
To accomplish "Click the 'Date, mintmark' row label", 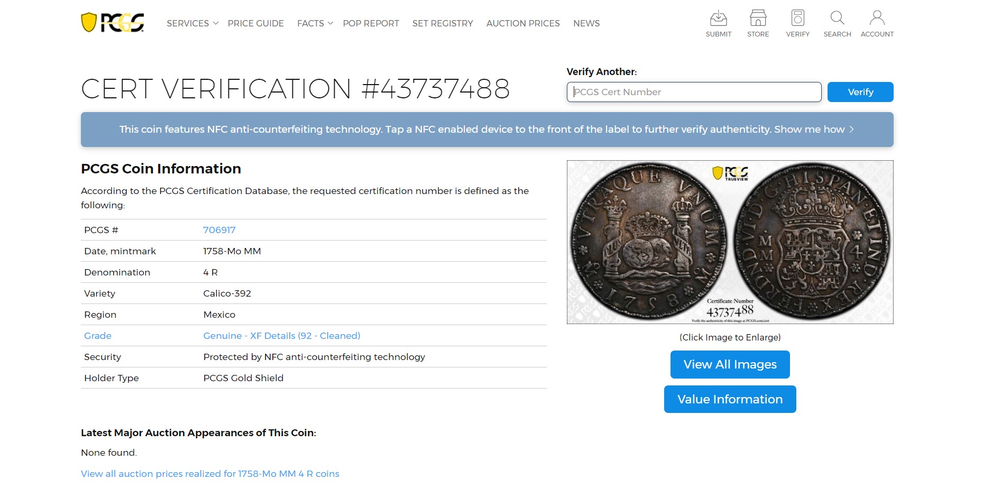I will (120, 251).
